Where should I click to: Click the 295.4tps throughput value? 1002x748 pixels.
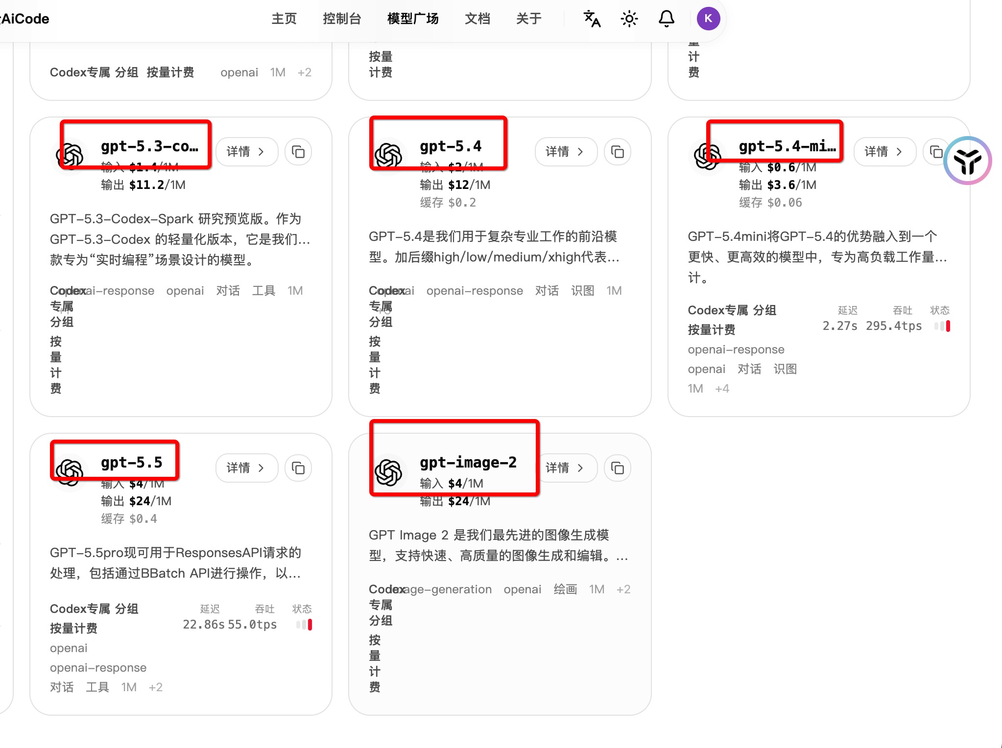click(894, 326)
